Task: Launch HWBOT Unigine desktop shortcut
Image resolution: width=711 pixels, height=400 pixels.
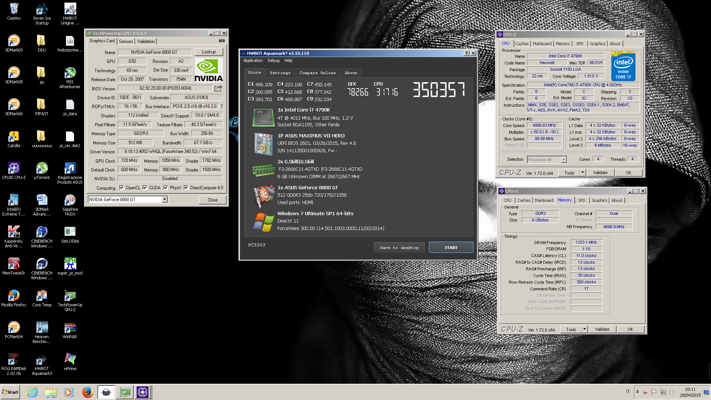Action: [x=70, y=14]
